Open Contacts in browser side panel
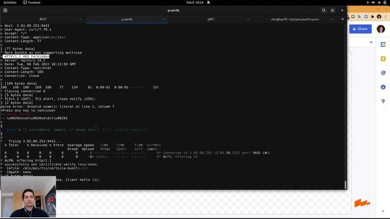 pos(383,87)
